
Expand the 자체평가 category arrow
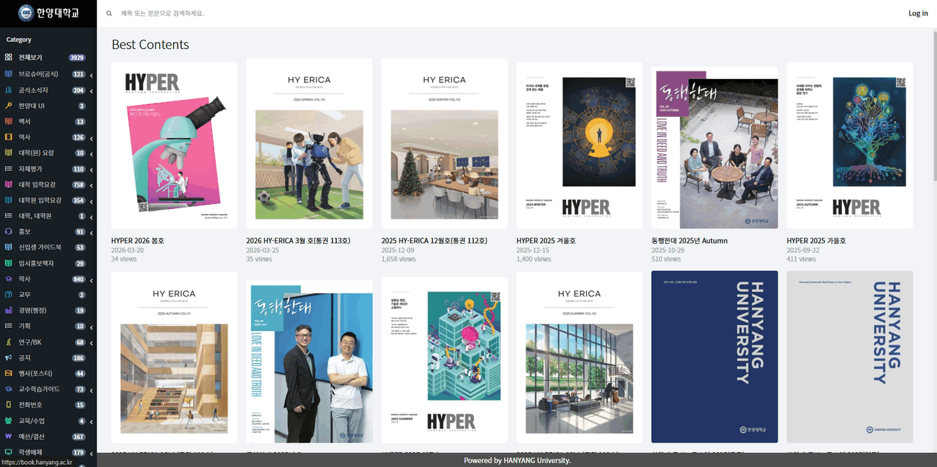coord(92,169)
